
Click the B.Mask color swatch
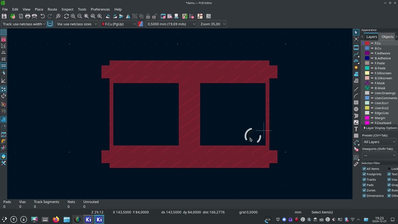pyautogui.click(x=367, y=88)
